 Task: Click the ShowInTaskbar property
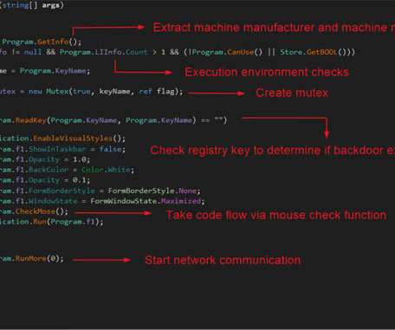click(57, 149)
